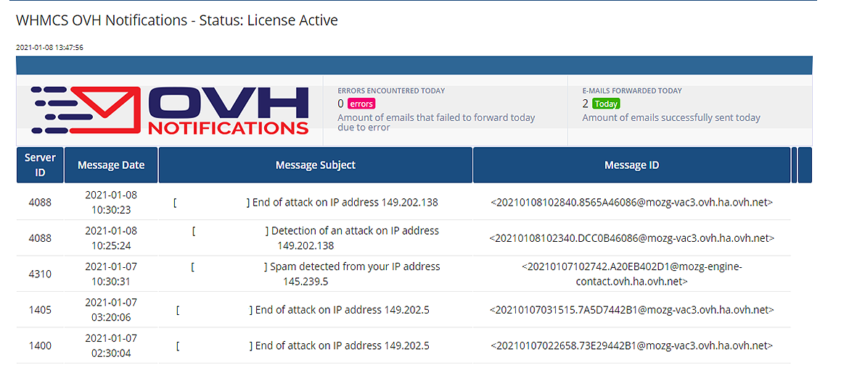The height and width of the screenshot is (391, 849).
Task: Open the Detection of an attack subject
Action: (x=354, y=231)
